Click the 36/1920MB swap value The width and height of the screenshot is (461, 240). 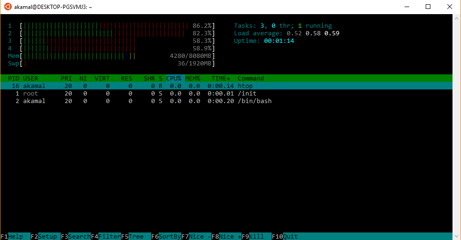tap(194, 64)
